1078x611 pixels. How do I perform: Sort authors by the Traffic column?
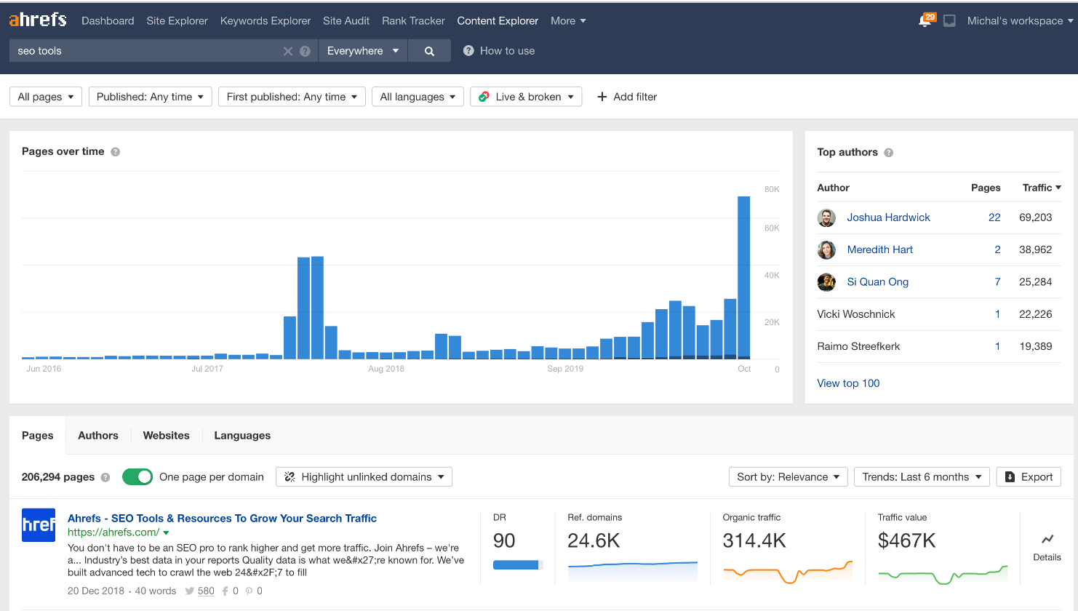[1041, 188]
